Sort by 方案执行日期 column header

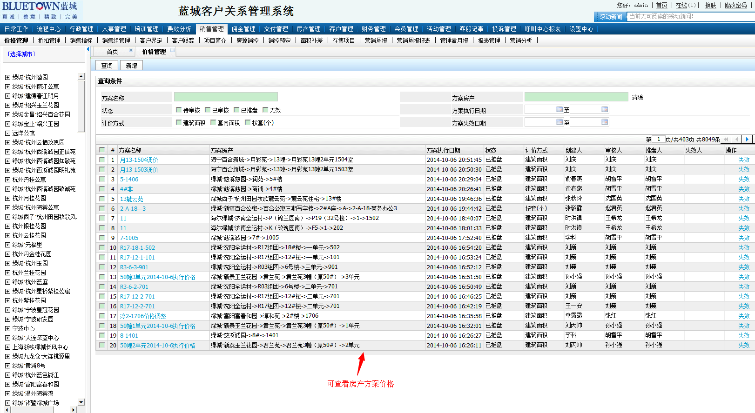point(443,150)
